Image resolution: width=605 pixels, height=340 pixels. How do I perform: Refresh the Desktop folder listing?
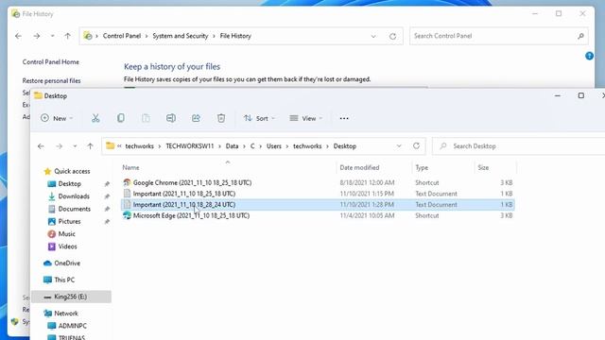[416, 146]
